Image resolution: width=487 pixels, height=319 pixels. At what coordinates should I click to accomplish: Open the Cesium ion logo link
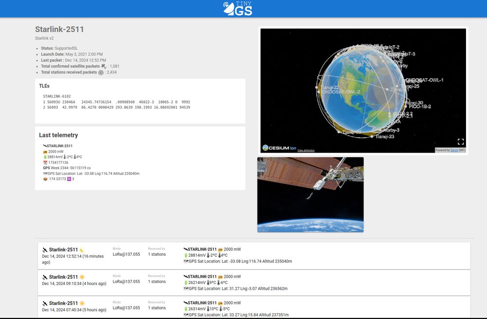click(x=279, y=148)
